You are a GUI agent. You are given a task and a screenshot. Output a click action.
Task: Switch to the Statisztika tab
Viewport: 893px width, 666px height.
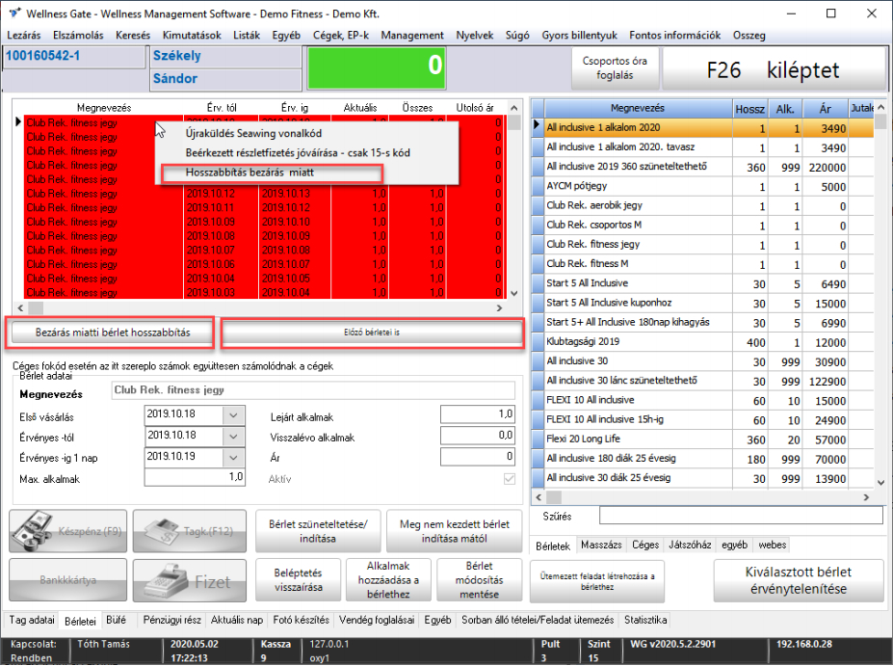click(645, 620)
